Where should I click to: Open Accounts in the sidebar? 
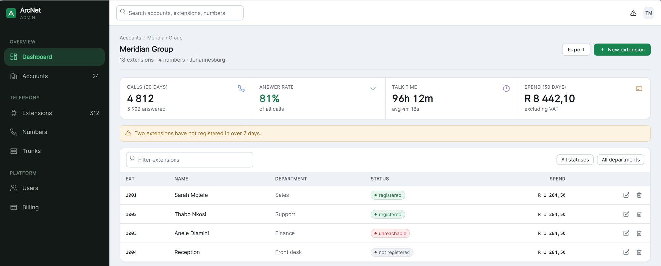point(55,76)
